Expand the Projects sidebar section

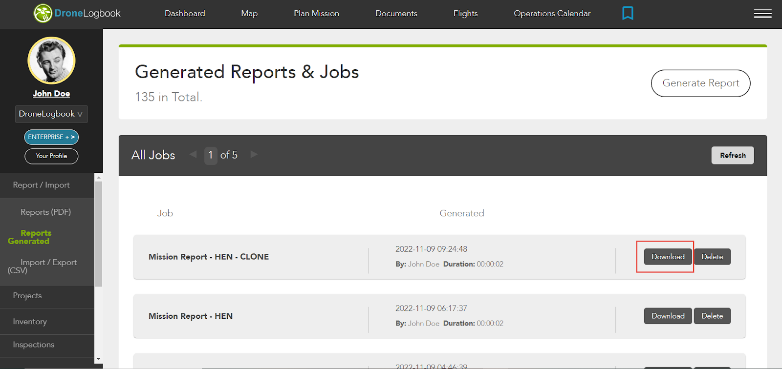47,296
